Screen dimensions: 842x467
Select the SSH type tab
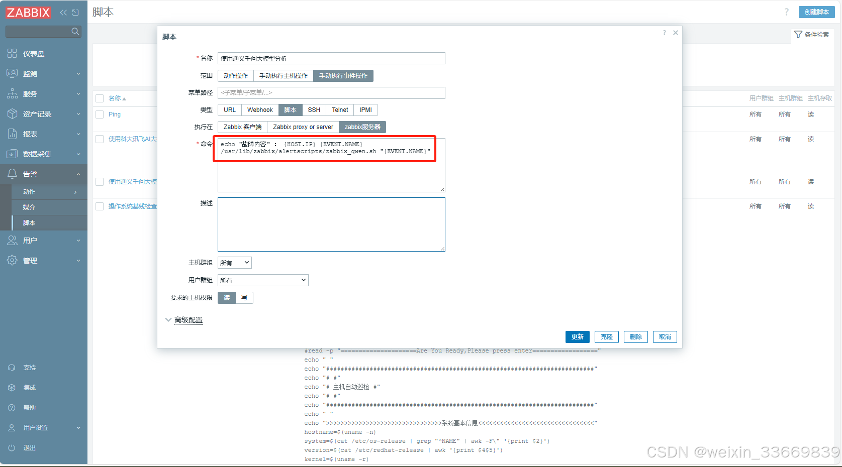pyautogui.click(x=314, y=110)
